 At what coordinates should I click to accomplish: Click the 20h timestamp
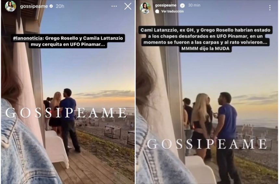click(60, 6)
